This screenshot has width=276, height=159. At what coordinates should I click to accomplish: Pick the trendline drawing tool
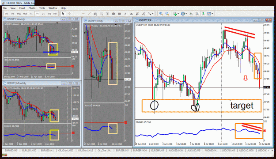[x=89, y=14]
